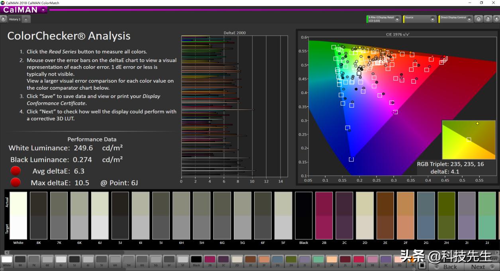Click the help question mark icon
This screenshot has width=500, height=271.
pyautogui.click(x=488, y=19)
